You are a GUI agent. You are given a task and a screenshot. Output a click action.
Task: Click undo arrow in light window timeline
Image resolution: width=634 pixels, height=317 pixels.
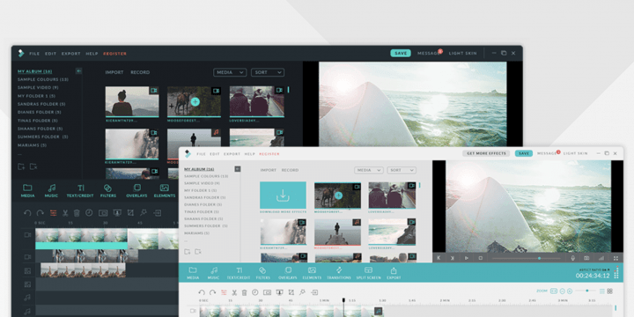pos(202,292)
